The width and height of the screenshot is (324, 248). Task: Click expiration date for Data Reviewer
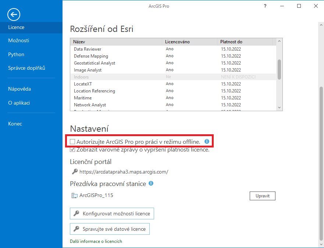point(231,49)
